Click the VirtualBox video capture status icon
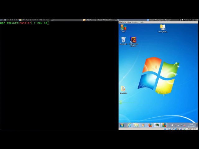This screenshot has width=199, height=149. coord(181,129)
